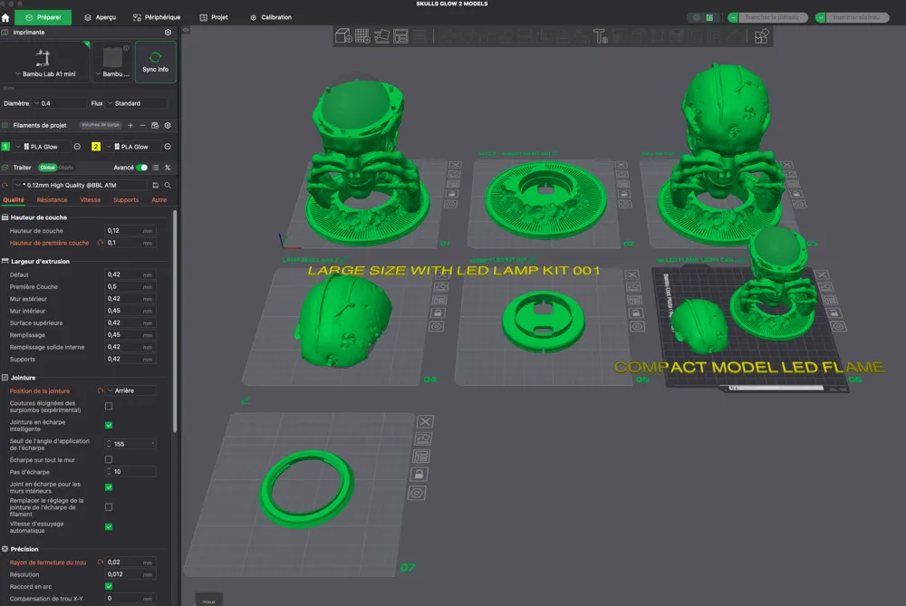Select the Vitesse settings tab
Viewport: 906px width, 606px height.
click(90, 200)
